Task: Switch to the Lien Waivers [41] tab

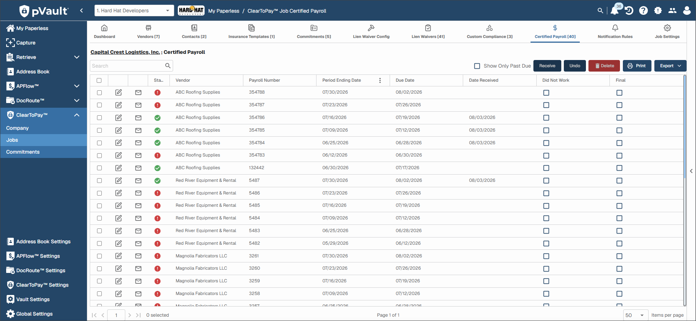Action: [428, 31]
